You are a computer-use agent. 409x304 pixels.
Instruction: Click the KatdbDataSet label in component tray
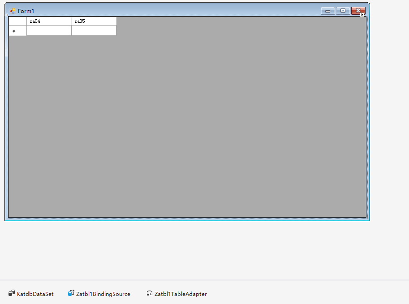[35, 294]
